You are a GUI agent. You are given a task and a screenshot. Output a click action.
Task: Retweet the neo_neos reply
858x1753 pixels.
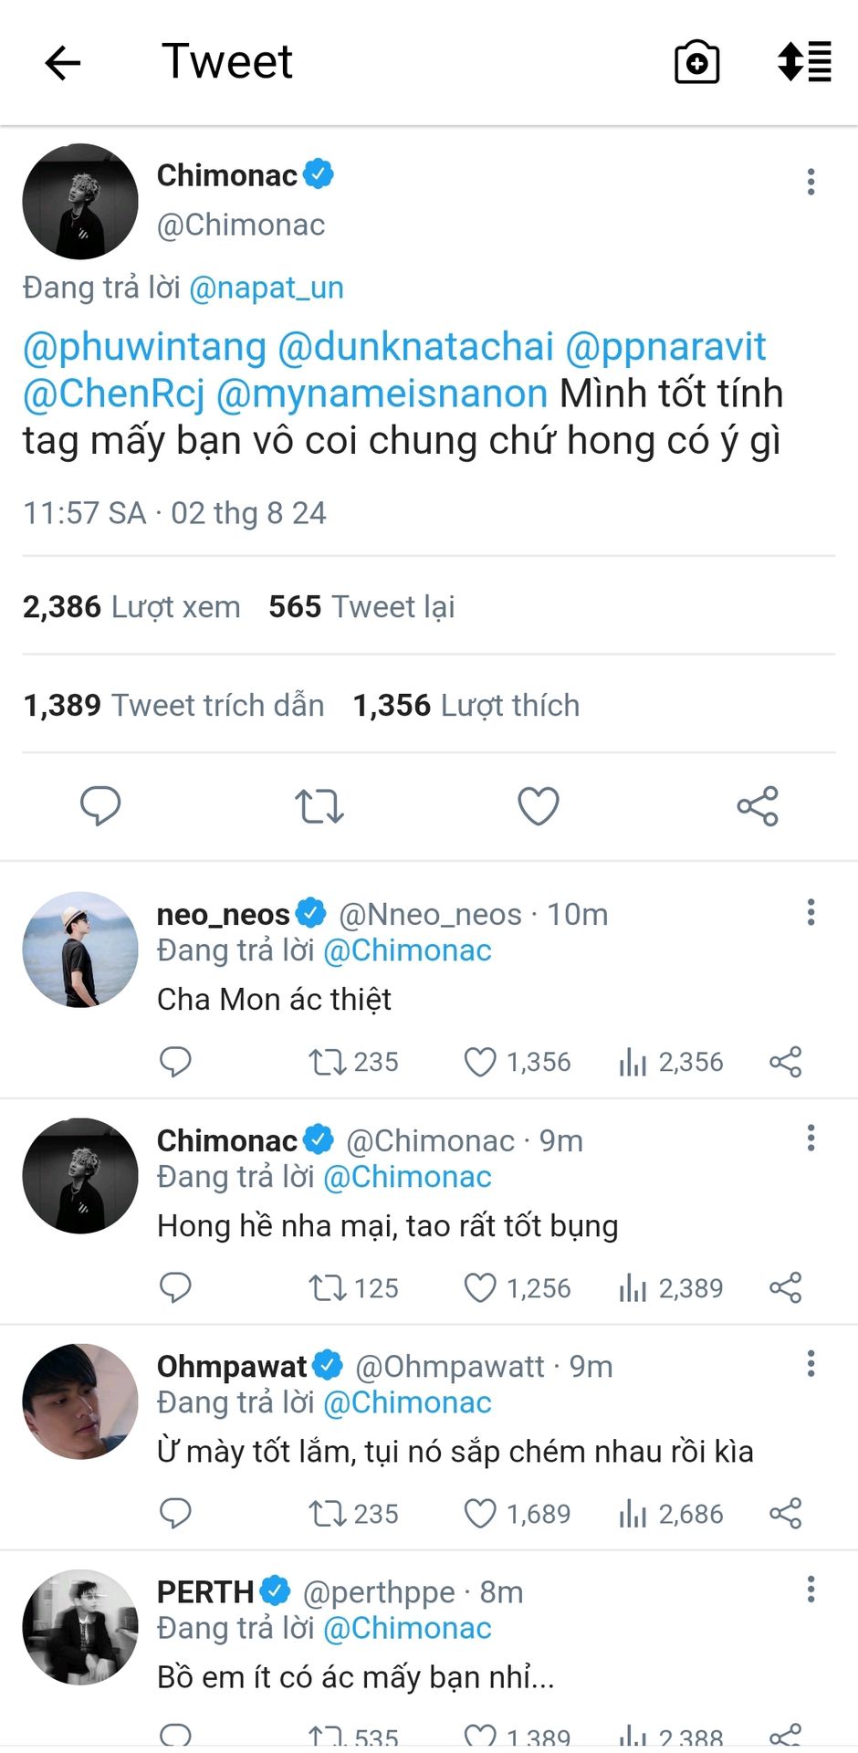coord(326,1062)
